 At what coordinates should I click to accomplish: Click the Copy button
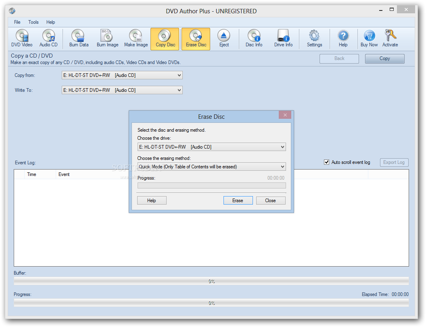tap(385, 58)
